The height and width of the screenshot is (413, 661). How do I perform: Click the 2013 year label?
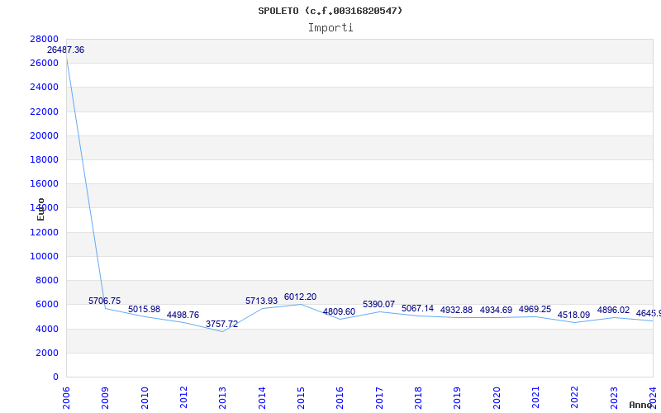(222, 397)
